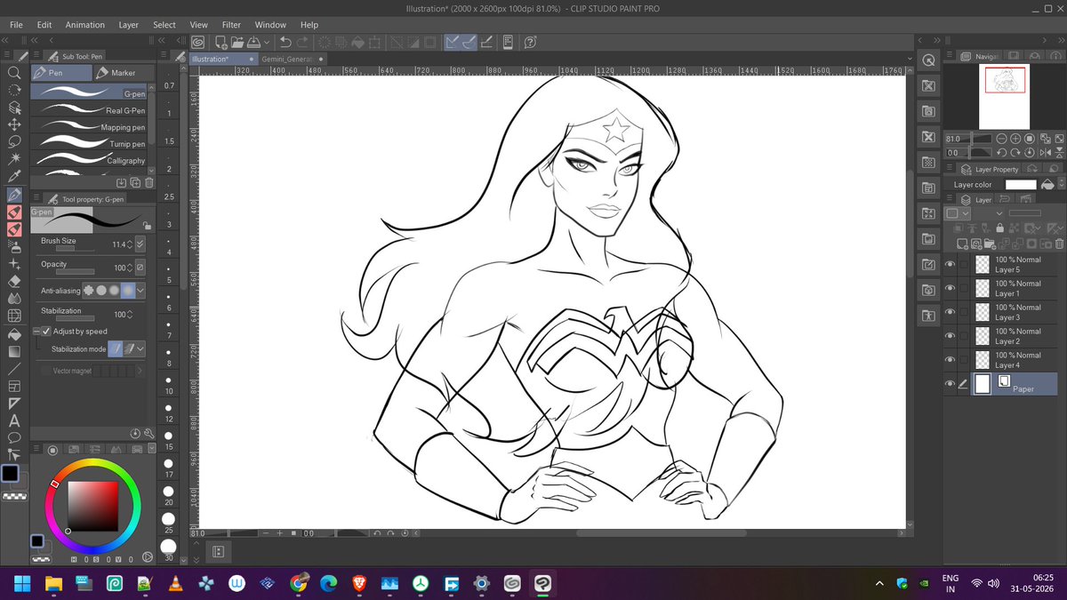Toggle the Adjust by speed checkbox

point(46,332)
